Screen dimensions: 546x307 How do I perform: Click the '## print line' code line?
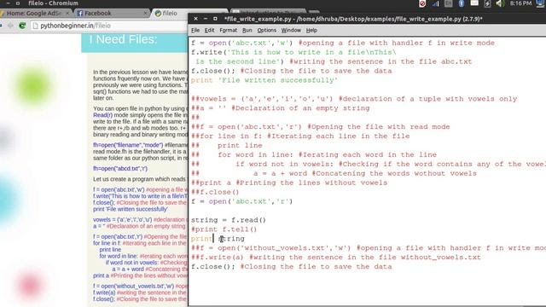227,146
